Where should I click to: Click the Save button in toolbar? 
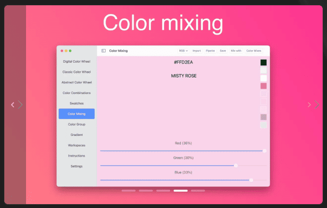pyautogui.click(x=223, y=51)
